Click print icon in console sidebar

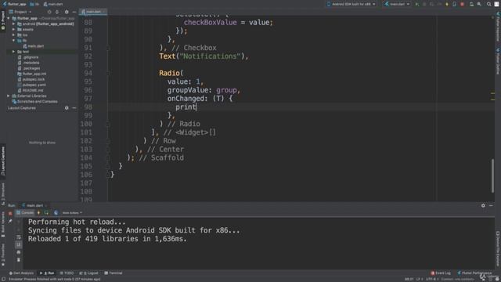(19, 252)
